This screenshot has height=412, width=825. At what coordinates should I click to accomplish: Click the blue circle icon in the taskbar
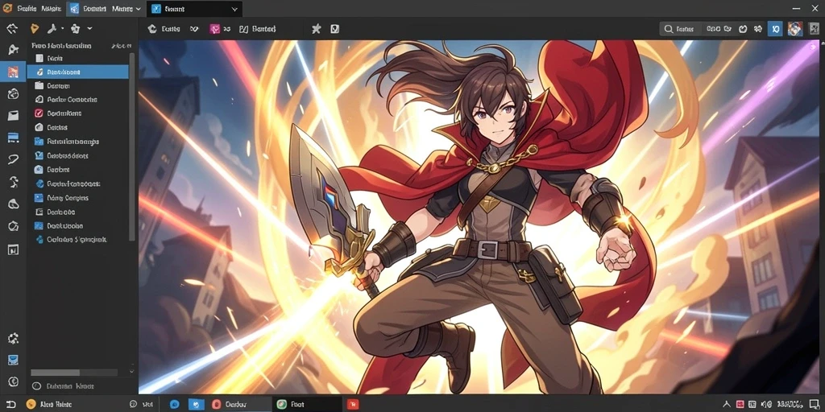point(174,404)
